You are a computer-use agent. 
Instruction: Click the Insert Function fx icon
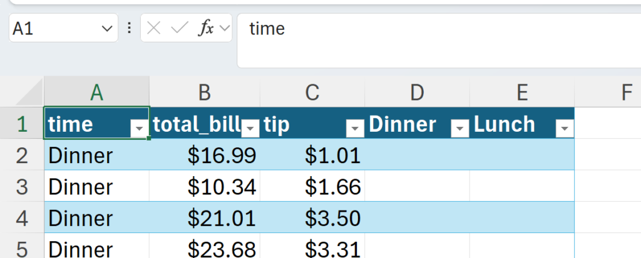205,28
